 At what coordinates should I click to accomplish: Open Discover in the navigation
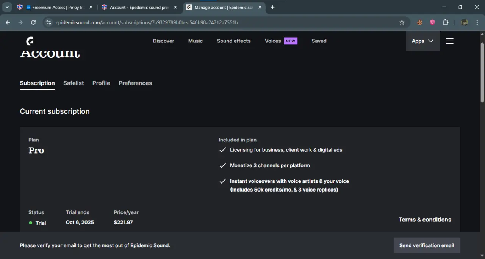(164, 41)
